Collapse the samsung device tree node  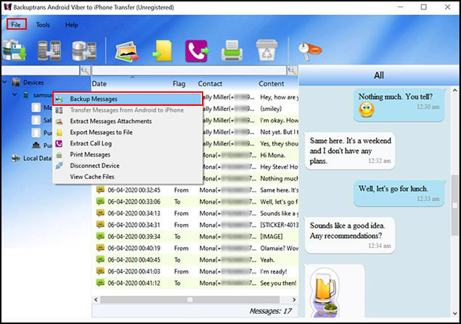(15, 94)
